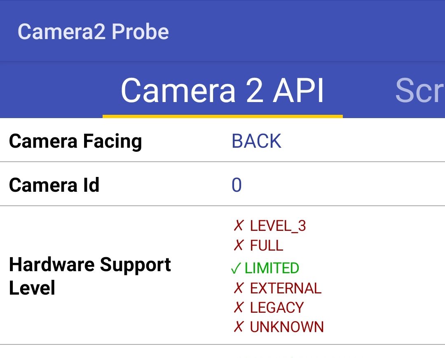
Task: Switch to the partially visible Scr tab
Action: (419, 91)
